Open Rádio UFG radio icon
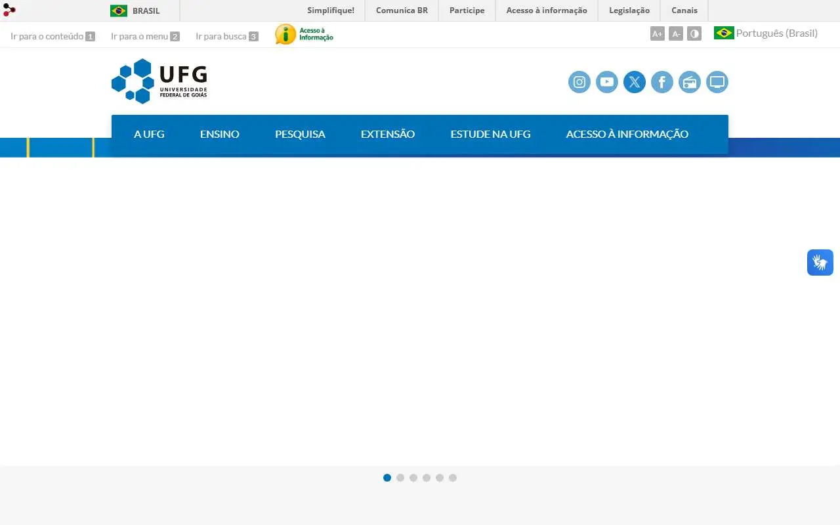Image resolution: width=840 pixels, height=525 pixels. (x=690, y=82)
